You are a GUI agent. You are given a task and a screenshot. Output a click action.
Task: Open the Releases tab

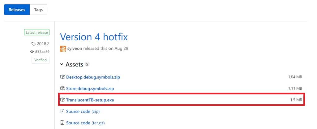tap(17, 10)
